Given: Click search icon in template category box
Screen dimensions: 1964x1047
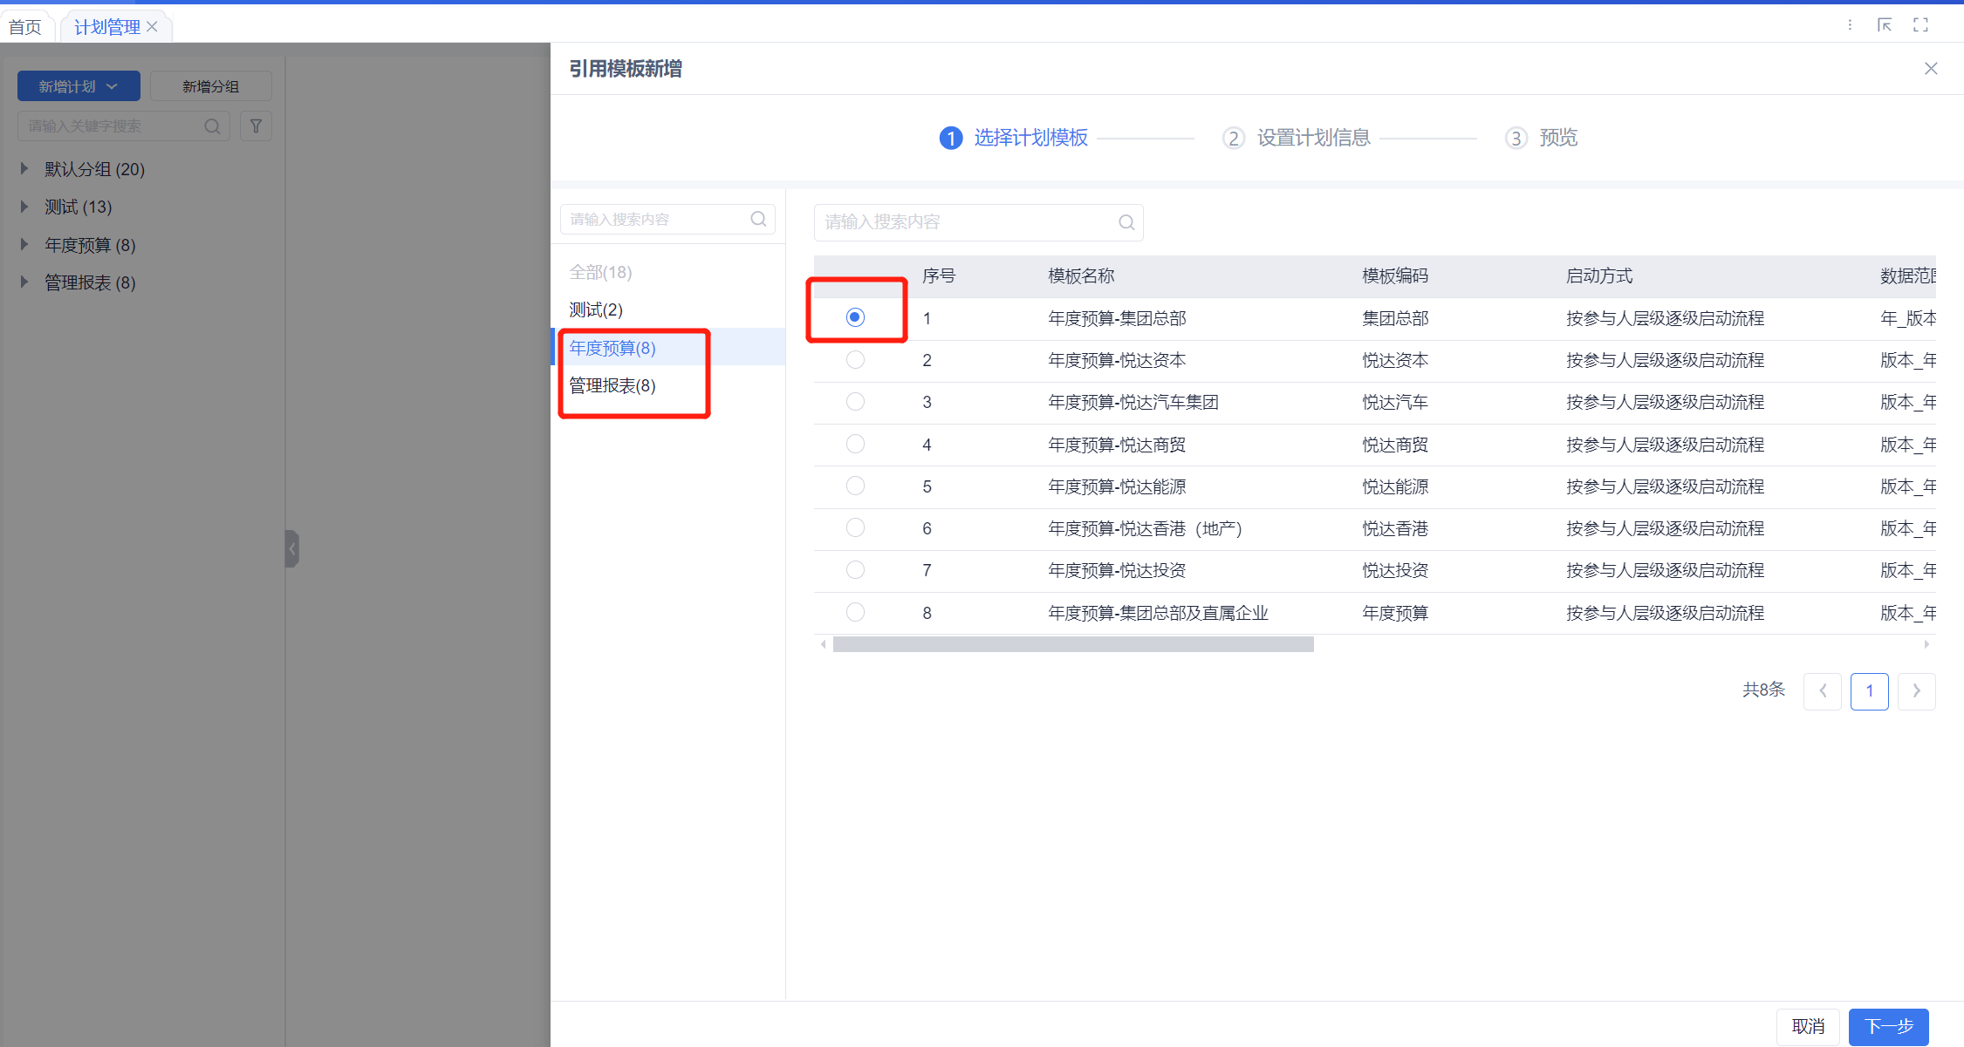Looking at the screenshot, I should coord(758,219).
